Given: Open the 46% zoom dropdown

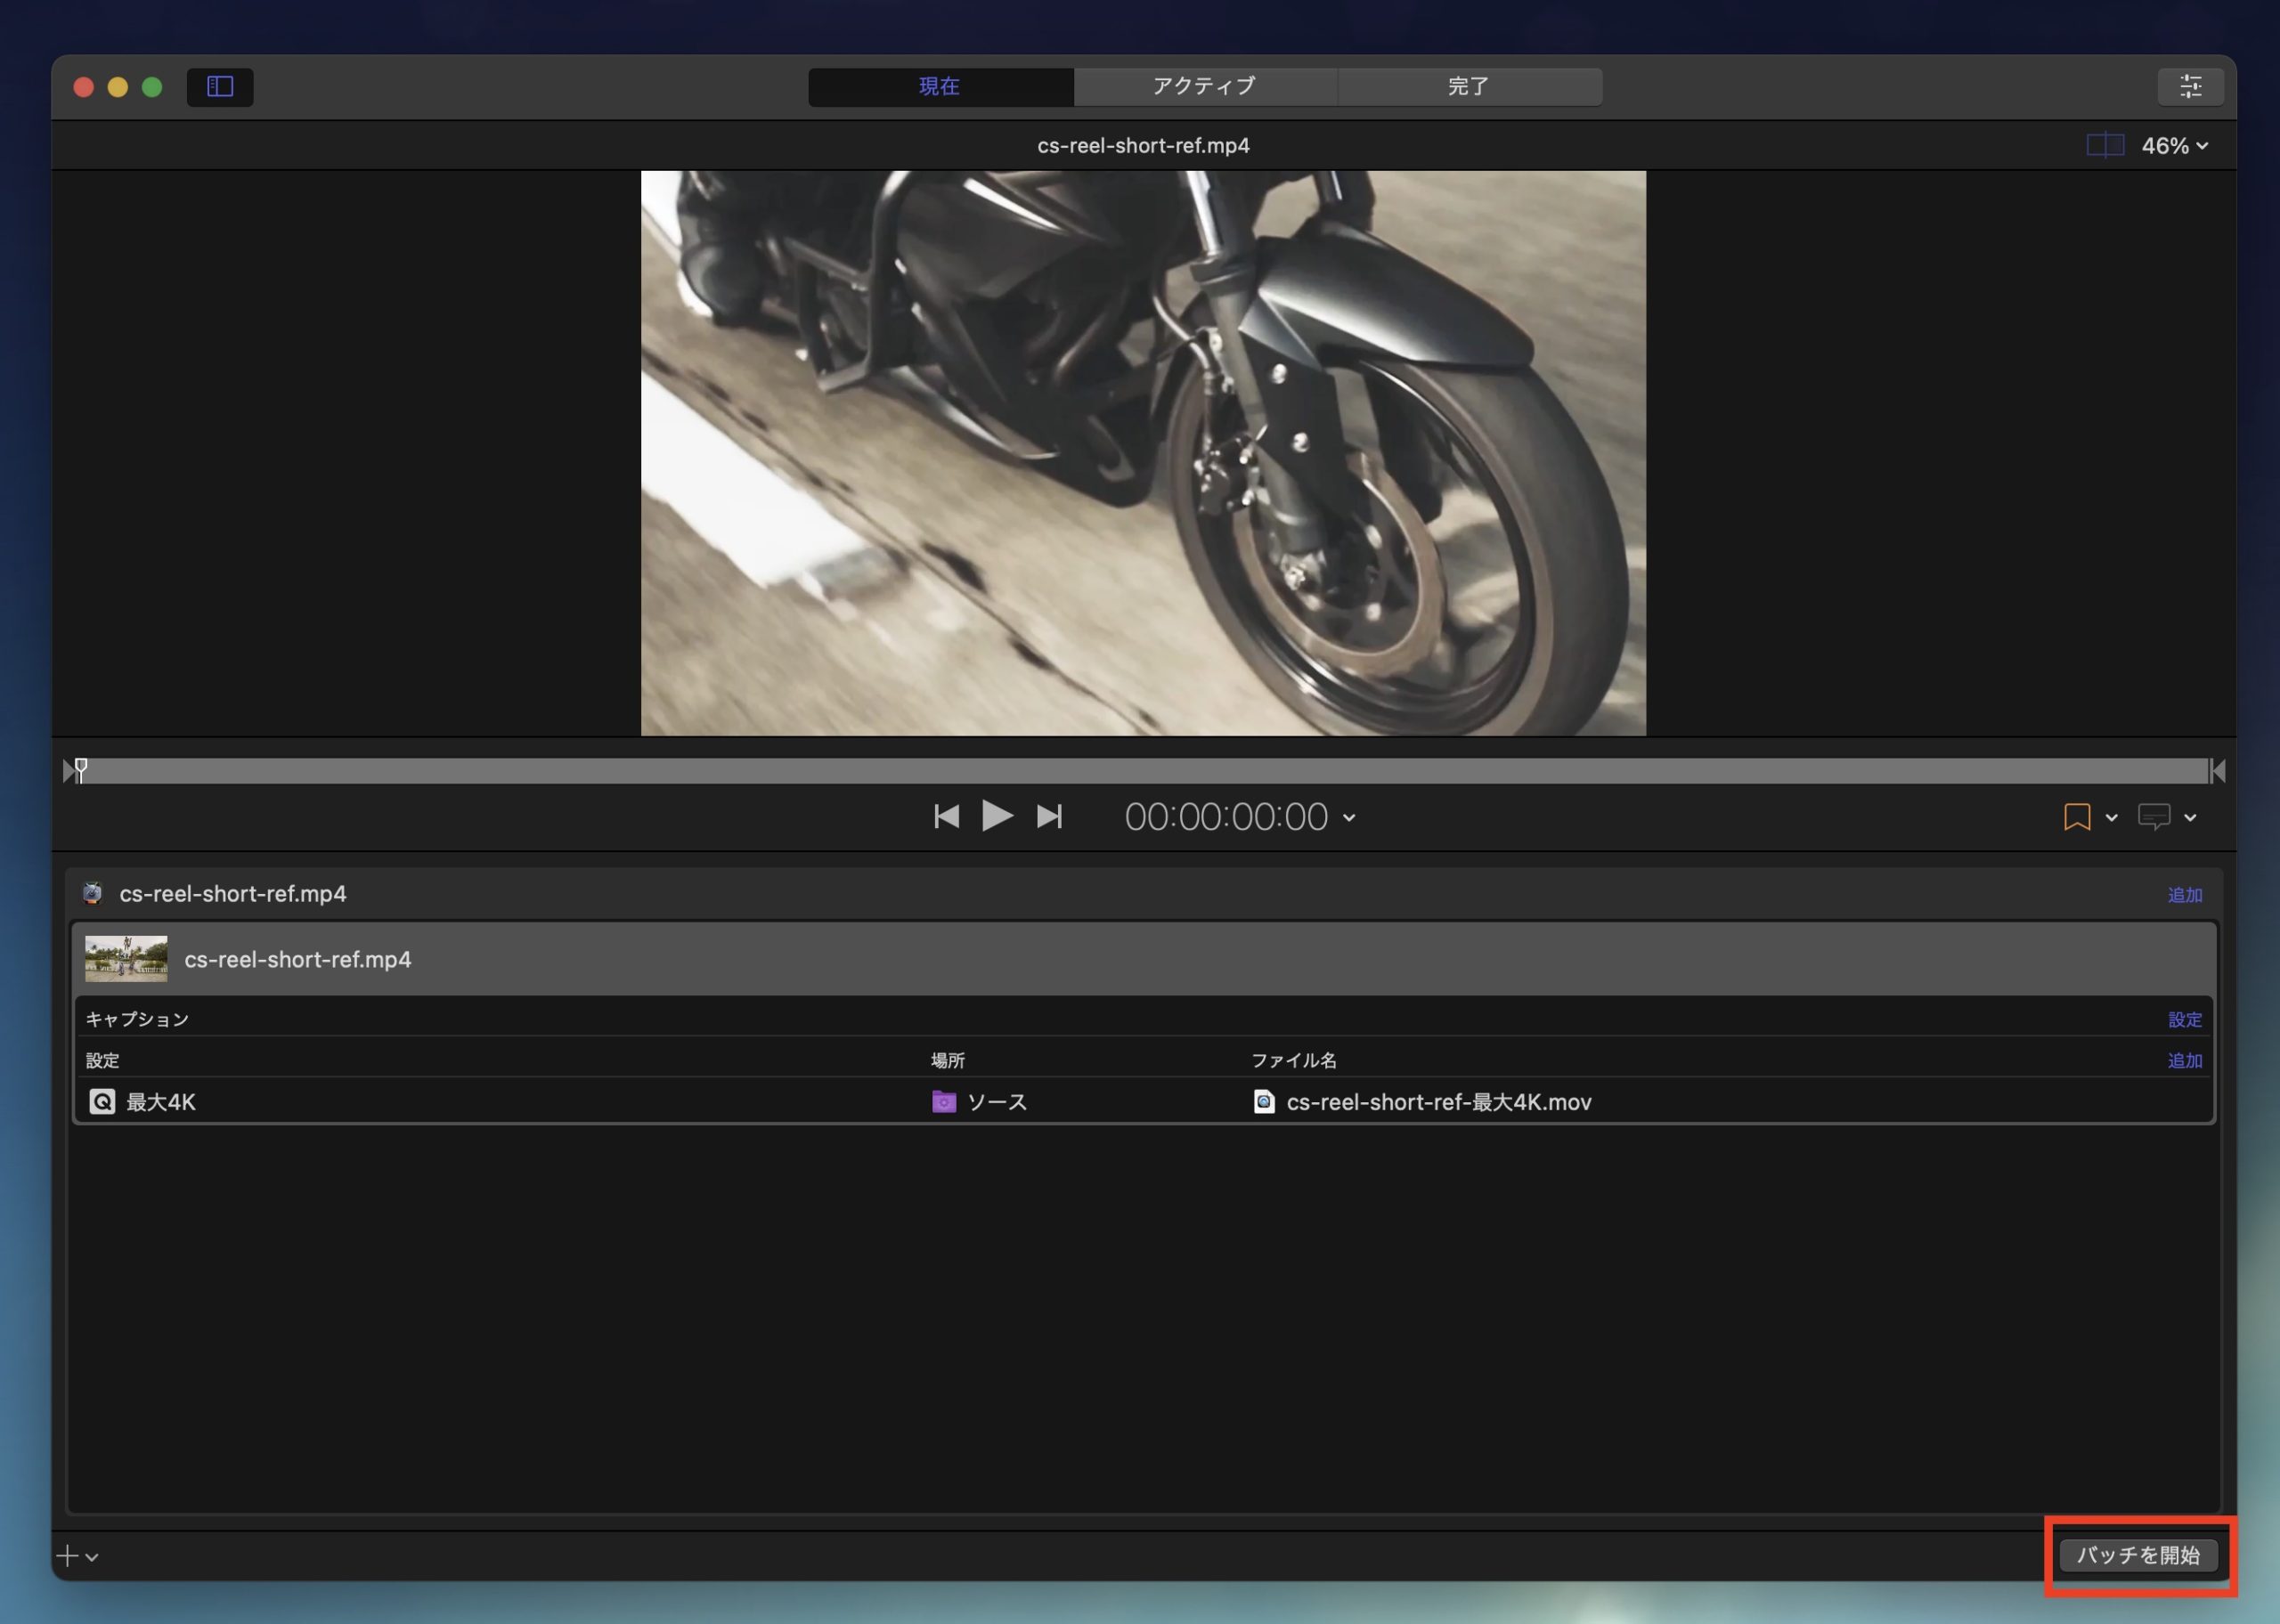Looking at the screenshot, I should coord(2175,146).
